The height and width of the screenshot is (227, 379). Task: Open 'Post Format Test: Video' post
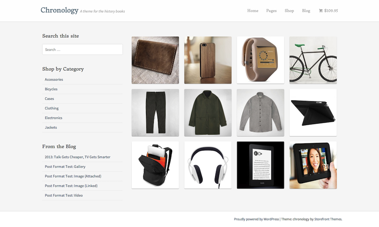pos(64,195)
